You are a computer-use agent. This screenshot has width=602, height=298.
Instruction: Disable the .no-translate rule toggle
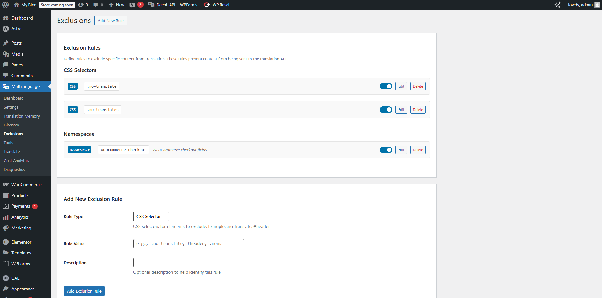pos(386,86)
